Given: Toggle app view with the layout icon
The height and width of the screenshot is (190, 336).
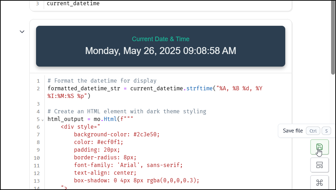Looking at the screenshot, I should click(320, 165).
